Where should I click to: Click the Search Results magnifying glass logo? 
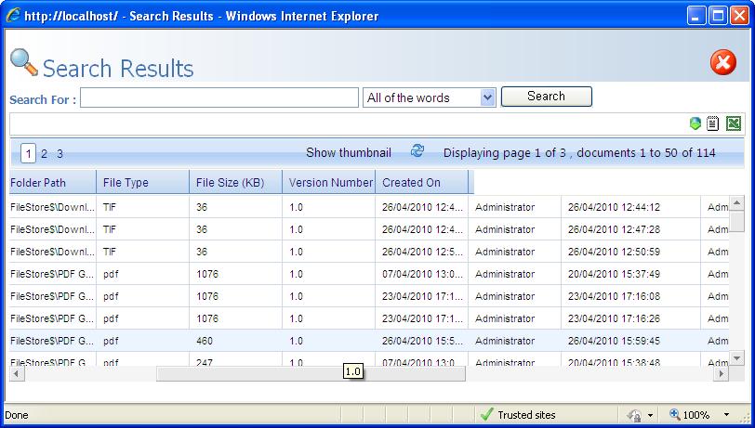[23, 62]
